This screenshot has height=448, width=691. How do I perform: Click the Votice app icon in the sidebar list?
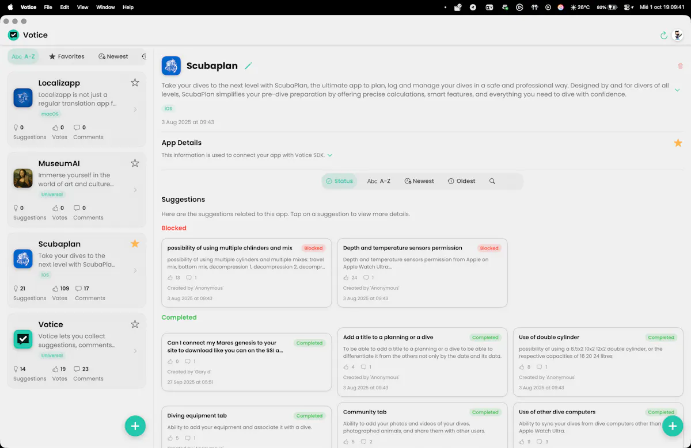pos(23,339)
